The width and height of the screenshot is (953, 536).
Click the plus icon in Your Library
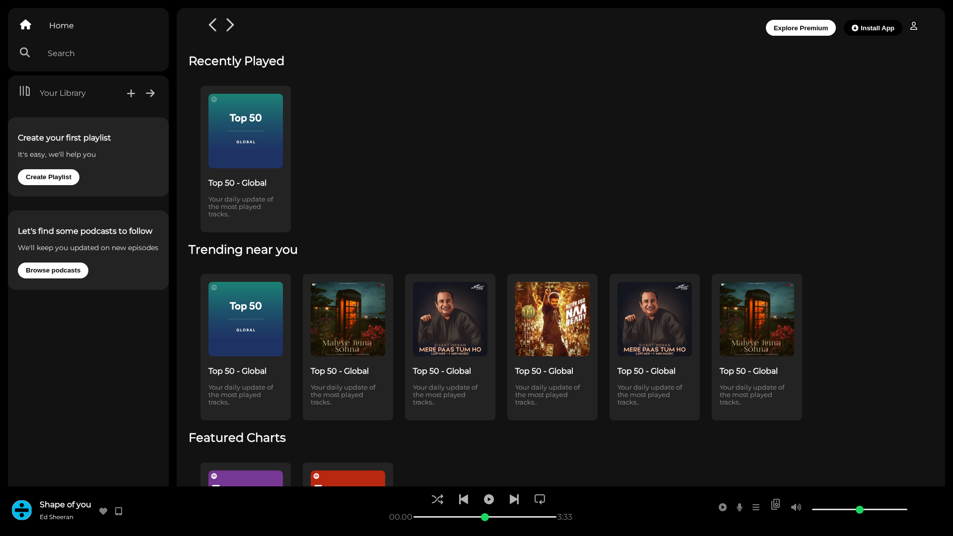pyautogui.click(x=131, y=93)
